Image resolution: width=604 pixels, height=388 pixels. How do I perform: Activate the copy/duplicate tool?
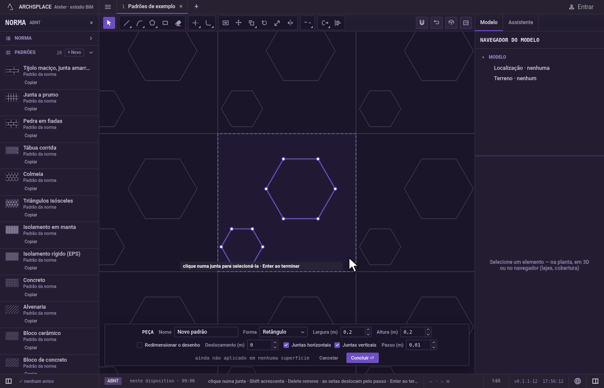(252, 23)
